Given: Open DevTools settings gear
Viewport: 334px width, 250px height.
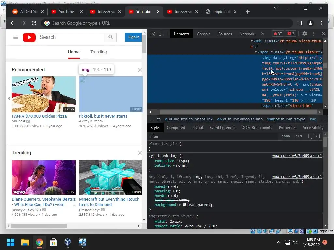Looking at the screenshot, I should (x=305, y=34).
